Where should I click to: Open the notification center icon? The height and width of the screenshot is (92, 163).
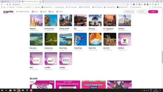coord(160,90)
